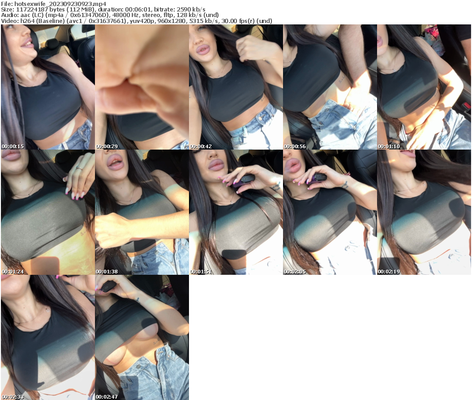Open the thumbnail at timestamp 00:02:05
The image size is (472, 400).
pyautogui.click(x=330, y=213)
